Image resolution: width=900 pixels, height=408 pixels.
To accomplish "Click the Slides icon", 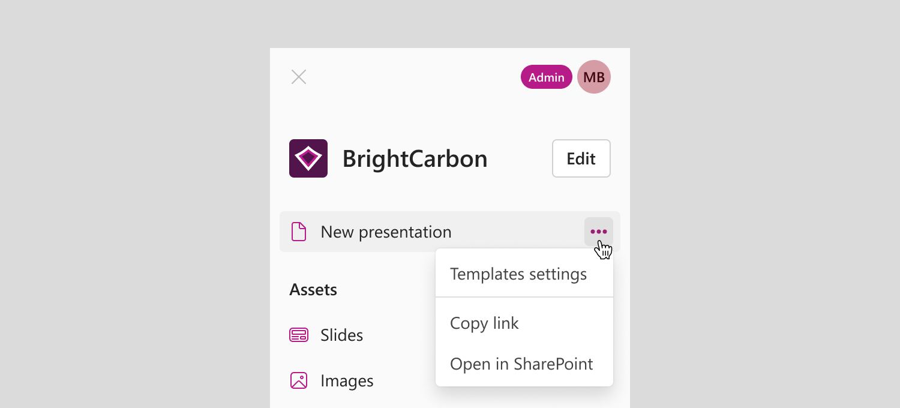I will click(x=299, y=335).
